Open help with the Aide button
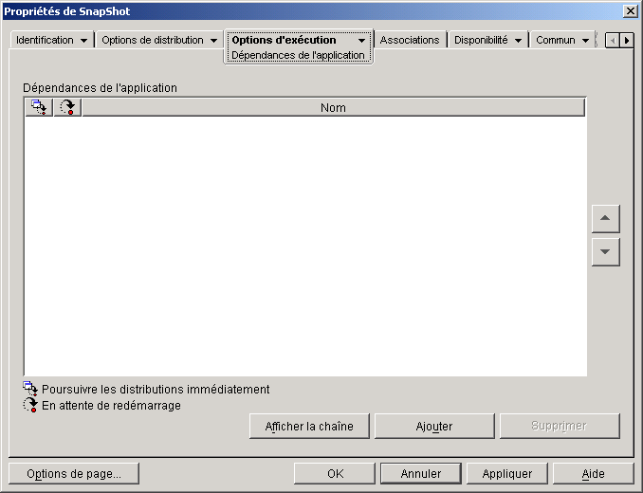Viewport: 643px width, 493px height. (x=594, y=474)
